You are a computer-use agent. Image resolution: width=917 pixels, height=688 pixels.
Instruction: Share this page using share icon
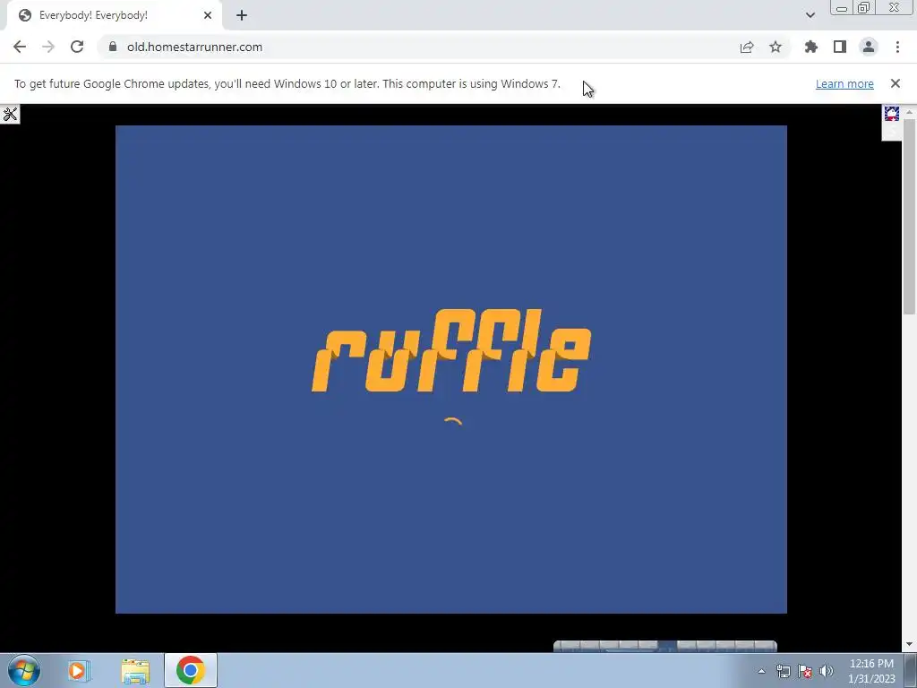click(747, 47)
